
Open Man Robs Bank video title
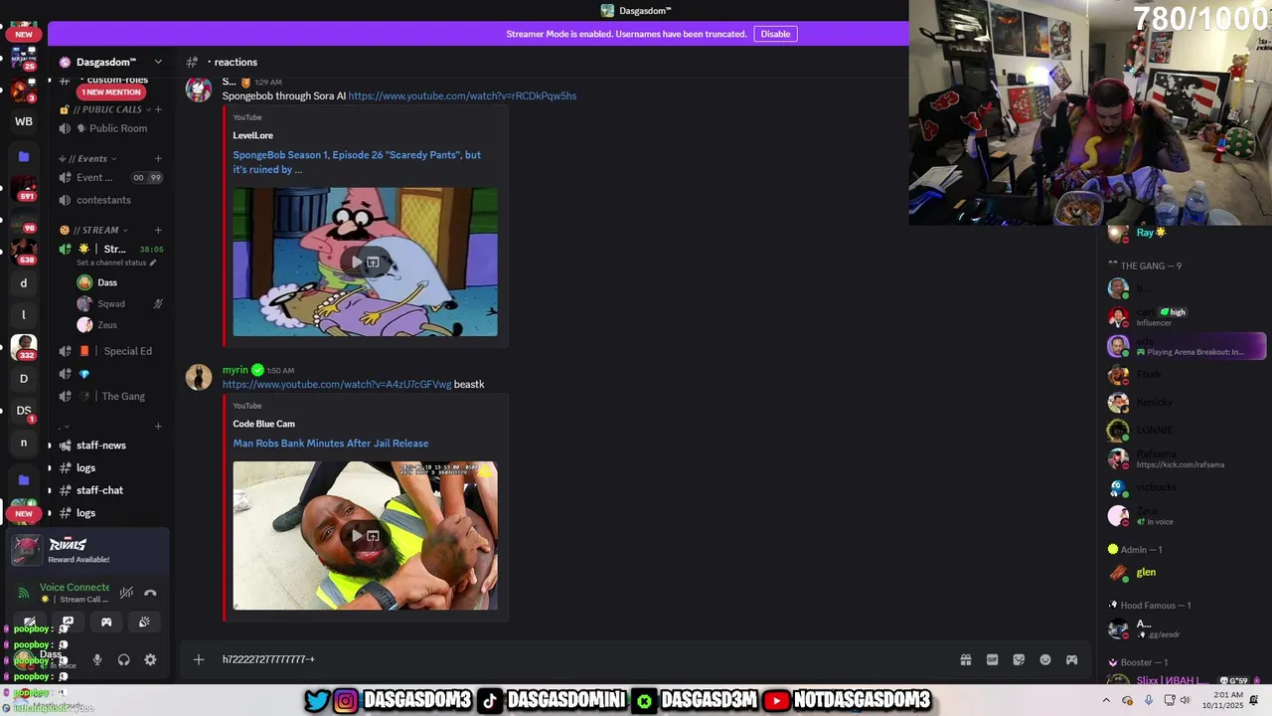click(x=331, y=444)
